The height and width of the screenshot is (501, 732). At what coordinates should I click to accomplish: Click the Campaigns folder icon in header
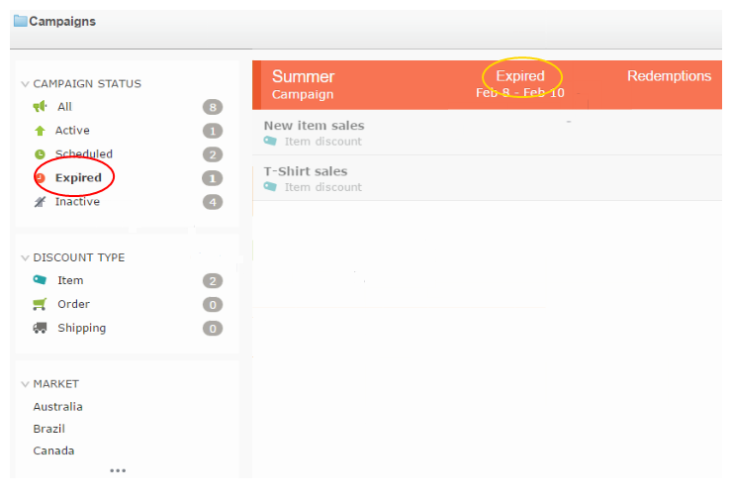click(x=20, y=21)
